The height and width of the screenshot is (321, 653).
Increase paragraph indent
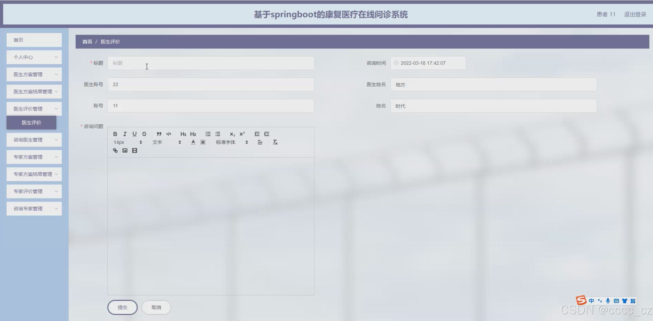pyautogui.click(x=267, y=134)
